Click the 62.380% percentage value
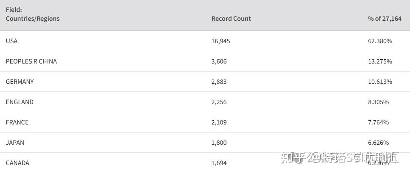This screenshot has height=174, width=410. (380, 41)
